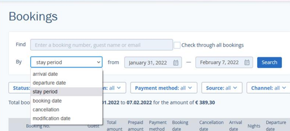Viewport: 290px width, 131px height.
Task: Focus the booking number search field
Action: [x=101, y=45]
